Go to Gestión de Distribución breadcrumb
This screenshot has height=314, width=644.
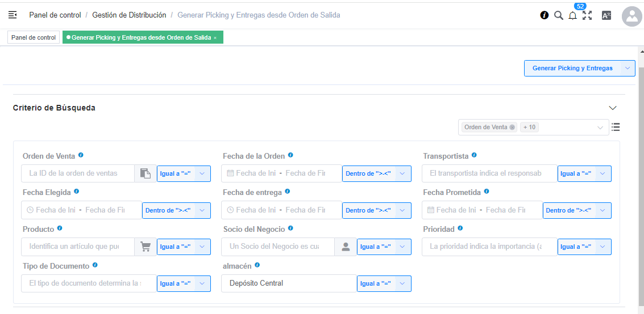(130, 15)
